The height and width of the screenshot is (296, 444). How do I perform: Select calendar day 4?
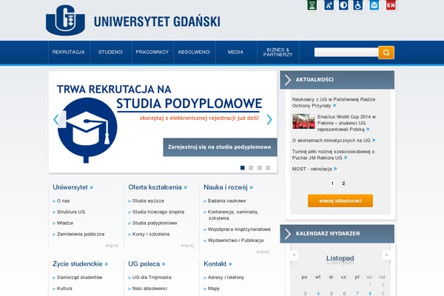tap(318, 294)
